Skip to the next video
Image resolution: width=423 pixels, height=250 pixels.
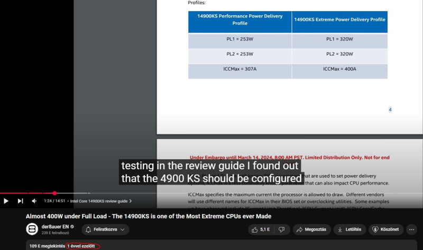tap(20, 201)
